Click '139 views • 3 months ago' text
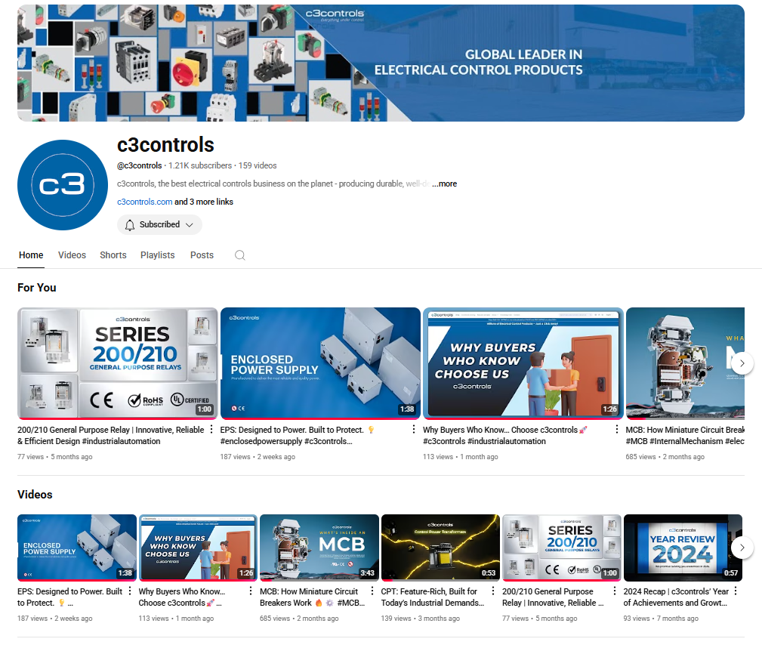 pos(421,619)
